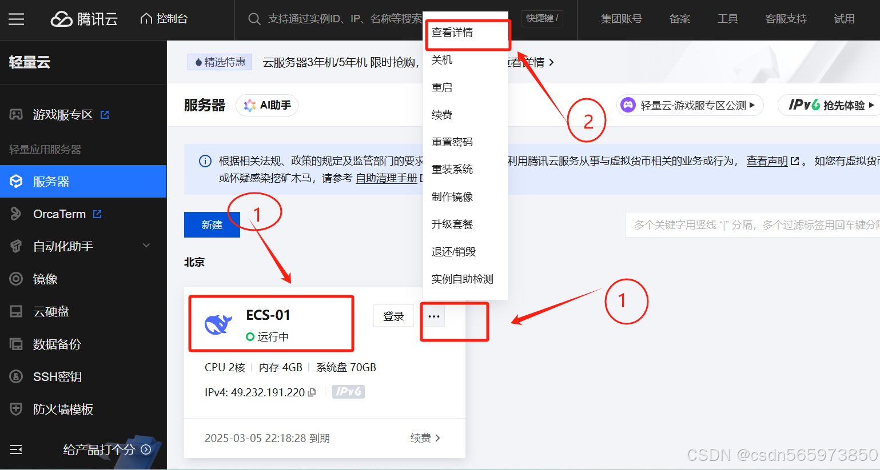
Task: Click external-link icon beside OrcaTerm
Action: 97,214
